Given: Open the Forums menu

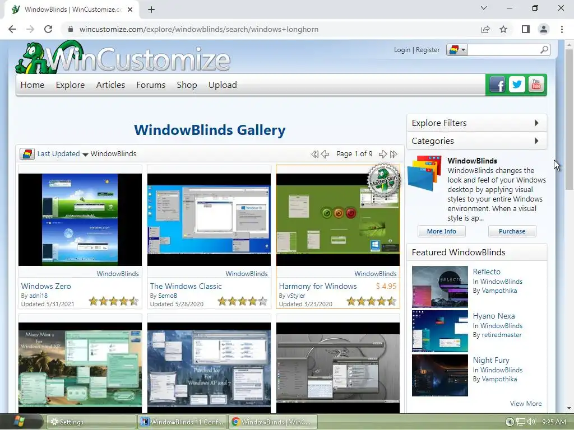Looking at the screenshot, I should coord(151,85).
